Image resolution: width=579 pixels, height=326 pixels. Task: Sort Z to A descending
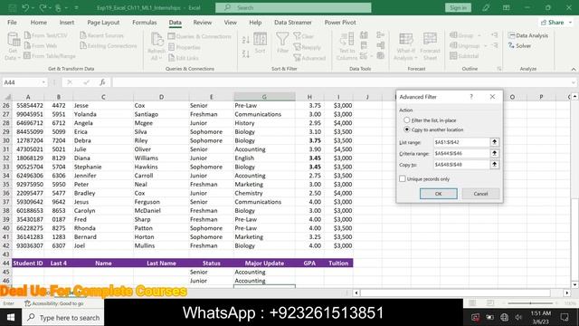[x=246, y=54]
